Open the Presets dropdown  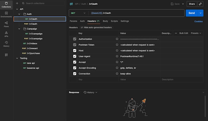pyautogui.click(x=196, y=33)
